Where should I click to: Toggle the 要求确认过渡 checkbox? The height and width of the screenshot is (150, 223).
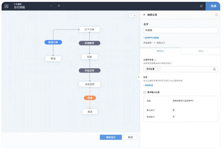point(144,92)
